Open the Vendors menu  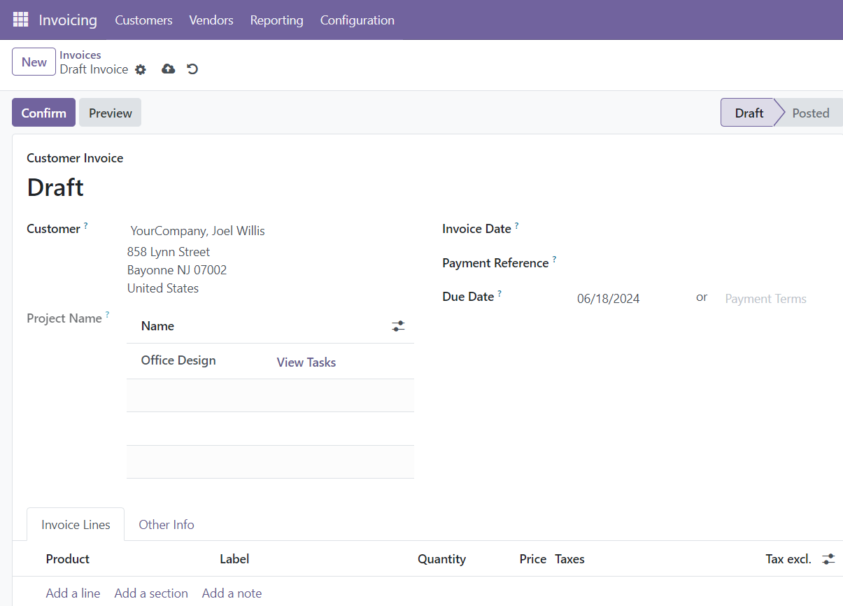211,20
